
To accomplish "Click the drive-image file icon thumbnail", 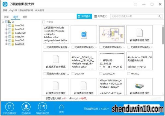I will (x=140, y=86).
